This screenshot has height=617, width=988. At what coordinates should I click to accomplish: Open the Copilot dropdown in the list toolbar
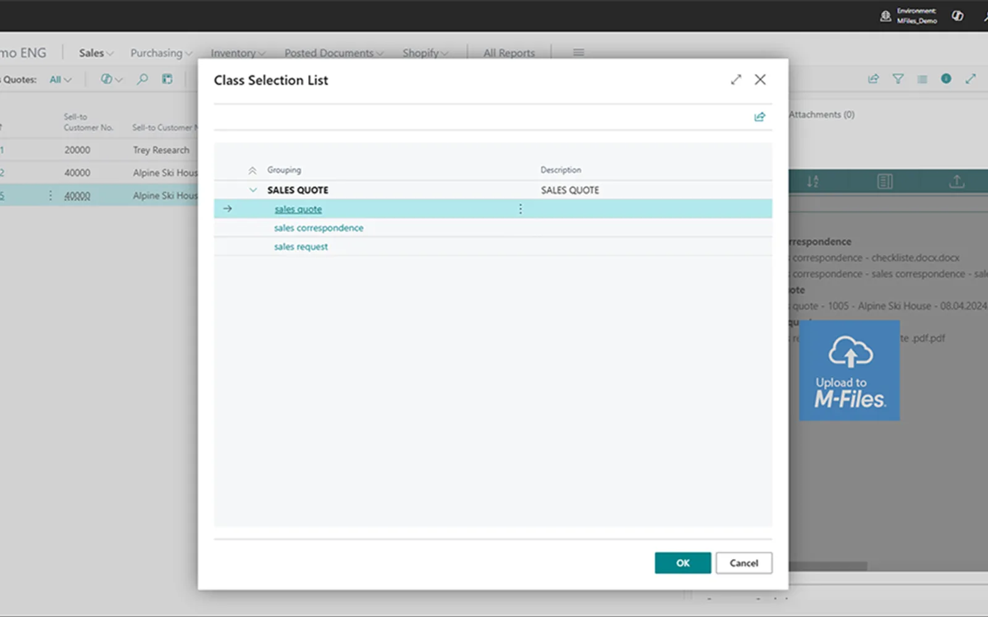(x=112, y=79)
